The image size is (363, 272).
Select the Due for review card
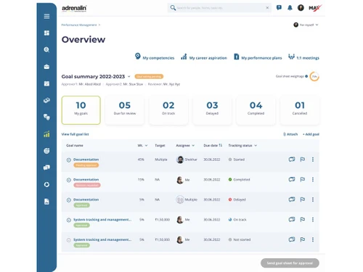(125, 110)
